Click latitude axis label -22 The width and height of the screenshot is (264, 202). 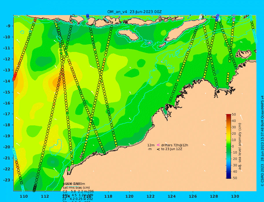pos(7,169)
